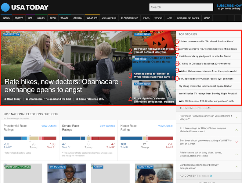The height and width of the screenshot is (183, 242).
Task: Open the Halloween candy story tile
Action: point(154,43)
